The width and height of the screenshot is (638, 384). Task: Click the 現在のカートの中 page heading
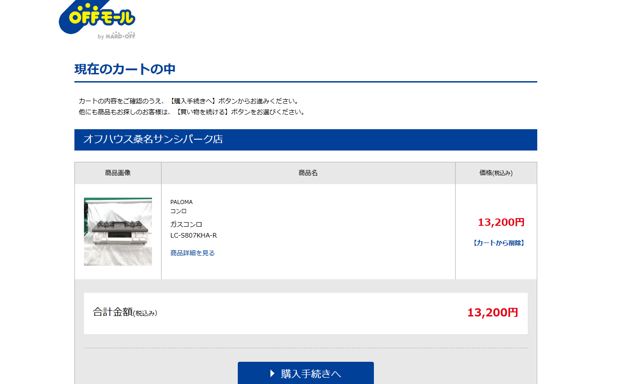[x=125, y=69]
